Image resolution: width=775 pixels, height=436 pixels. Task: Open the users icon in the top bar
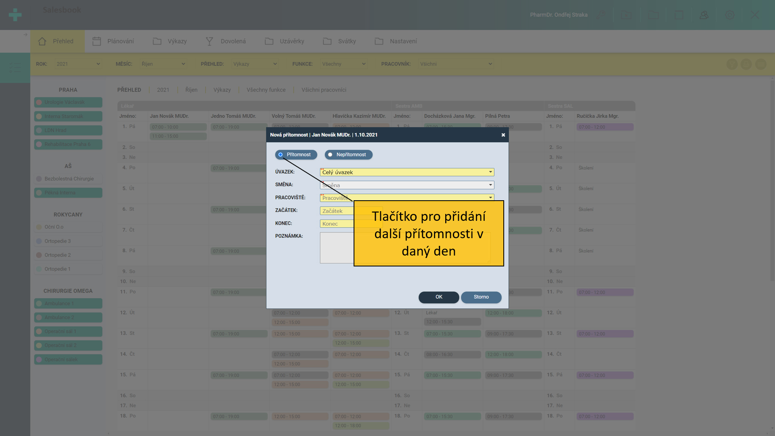704,15
